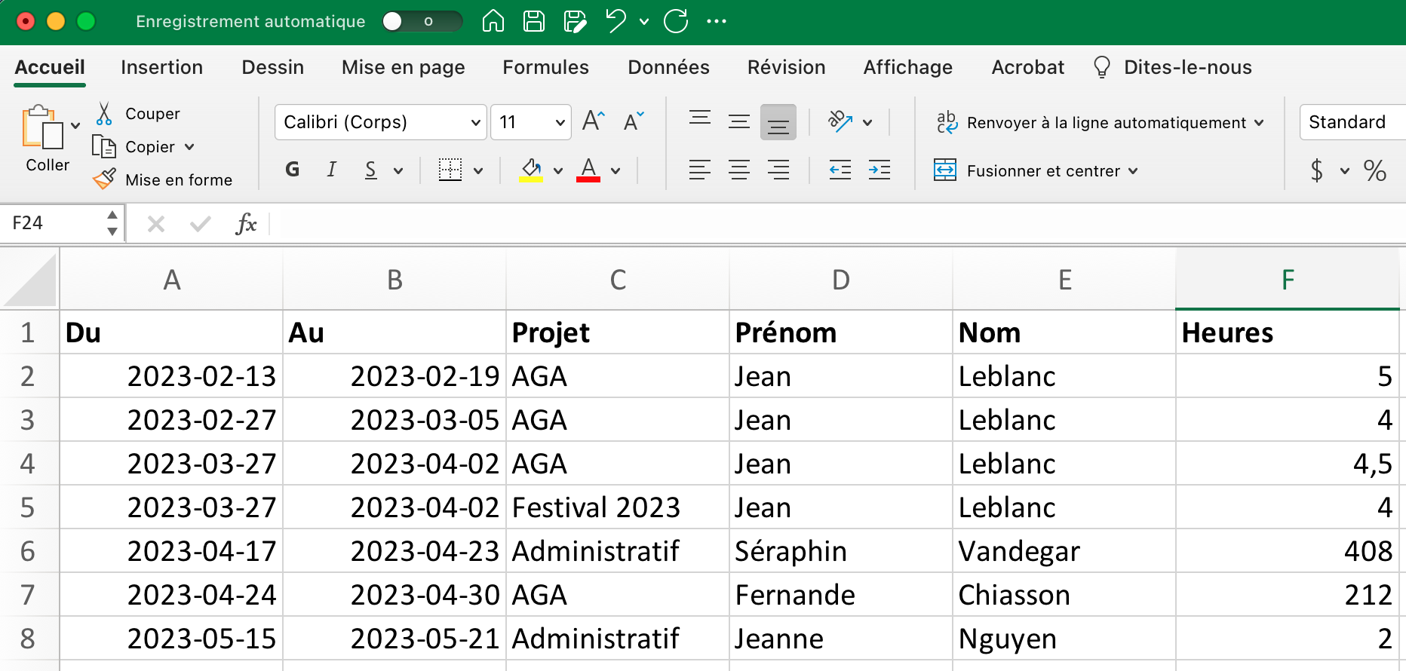Select row 6 header
The height and width of the screenshot is (671, 1406).
(29, 551)
